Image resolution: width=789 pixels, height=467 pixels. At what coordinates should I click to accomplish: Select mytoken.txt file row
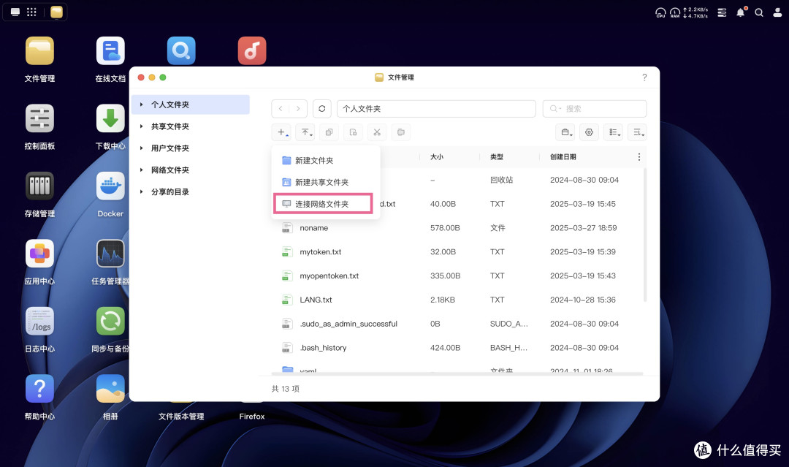tap(457, 251)
